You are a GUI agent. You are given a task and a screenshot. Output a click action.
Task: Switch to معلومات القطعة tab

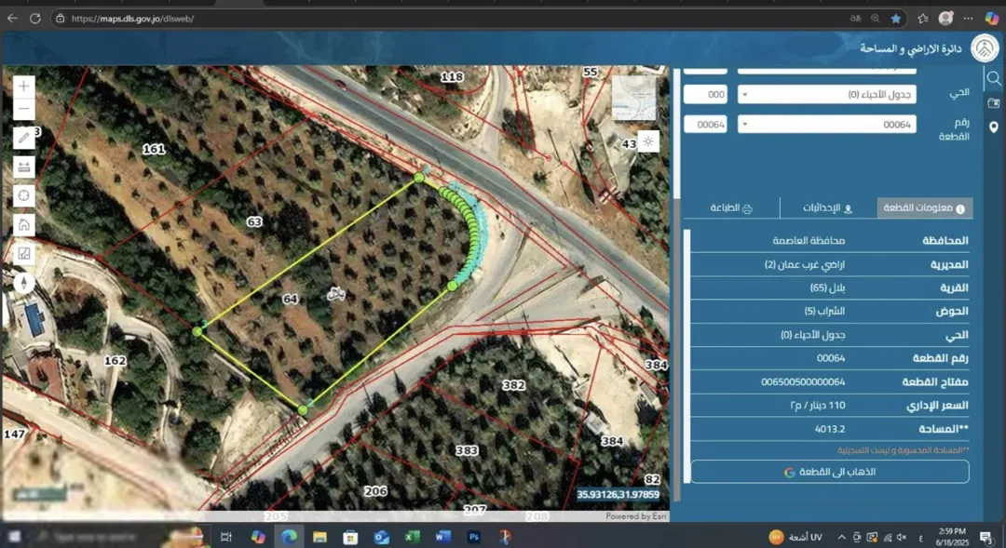tap(925, 208)
